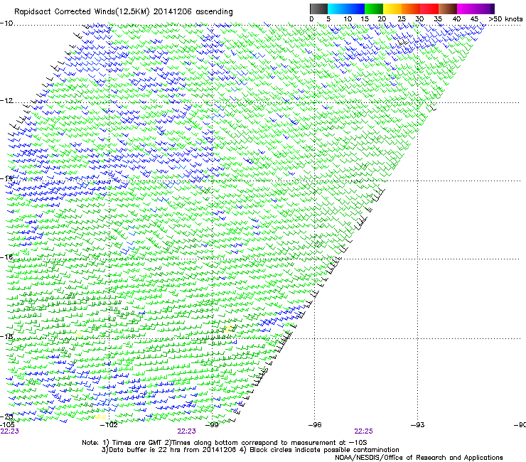Click the cyan-blue 5-15 knots color segment
Screen dimensions: 526x462
(346, 9)
